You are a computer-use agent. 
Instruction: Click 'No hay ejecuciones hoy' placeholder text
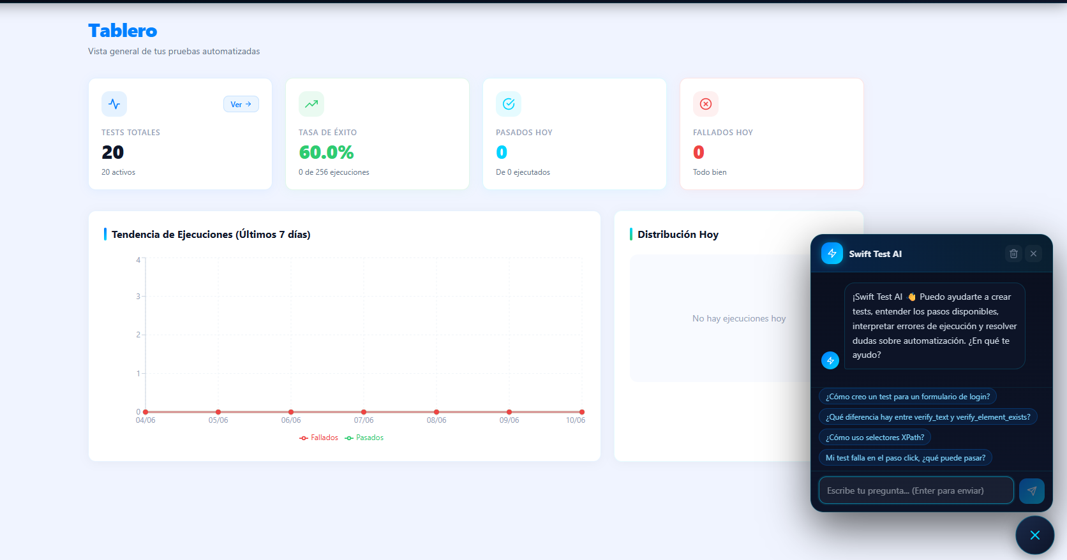(739, 318)
